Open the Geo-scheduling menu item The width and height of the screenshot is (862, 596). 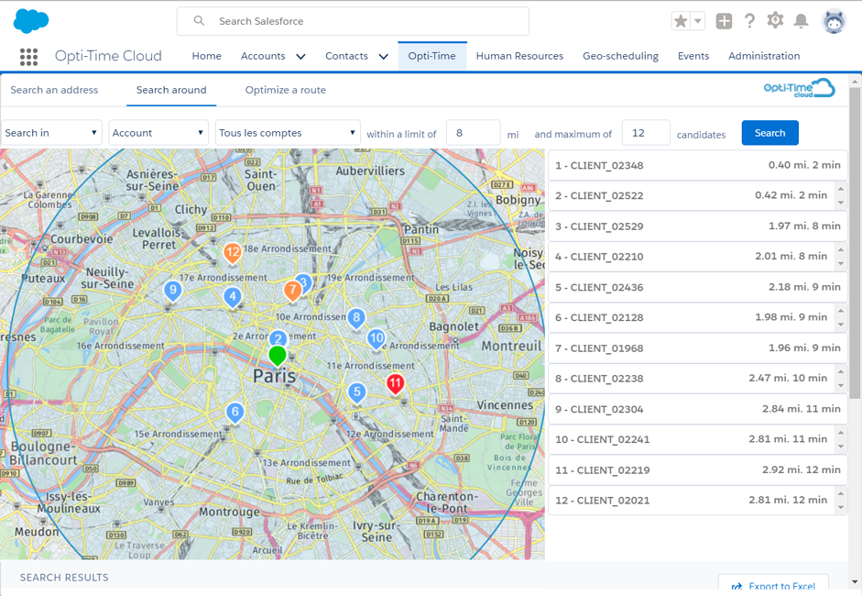coord(620,56)
